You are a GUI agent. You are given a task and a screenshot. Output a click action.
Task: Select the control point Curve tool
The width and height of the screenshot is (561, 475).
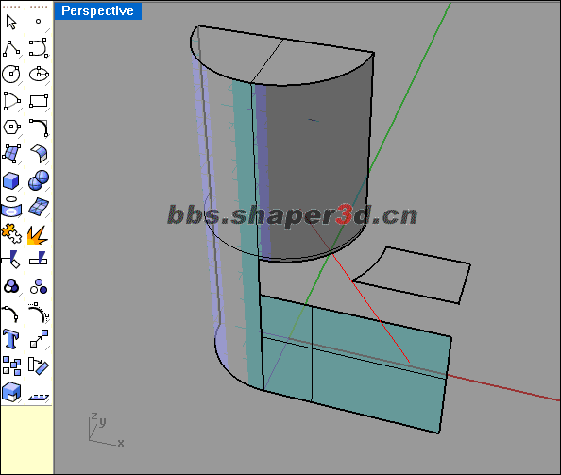[x=39, y=48]
